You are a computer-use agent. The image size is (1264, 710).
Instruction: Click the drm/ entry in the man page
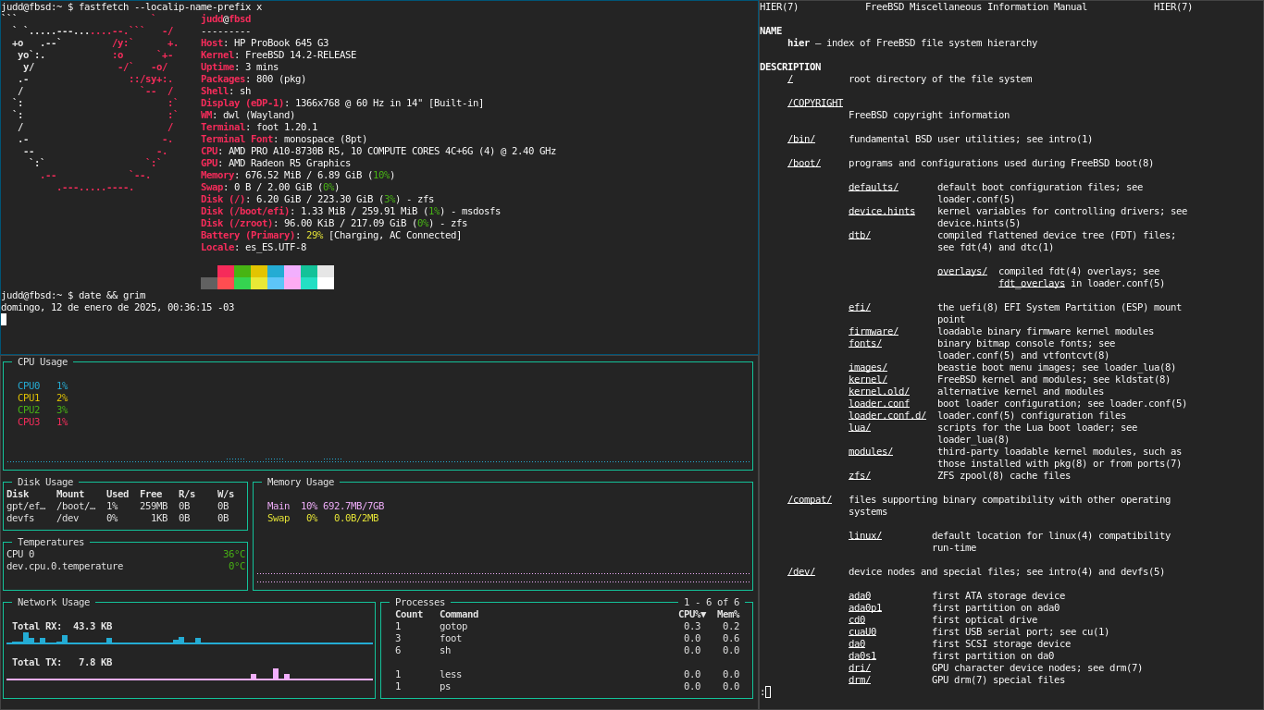[860, 679]
